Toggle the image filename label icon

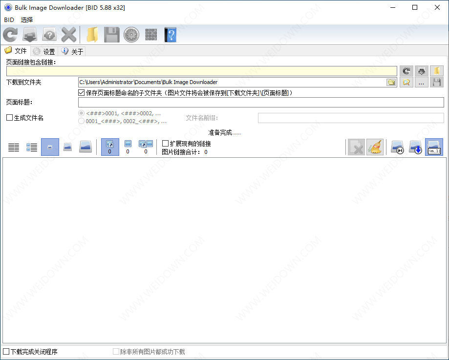[434, 147]
